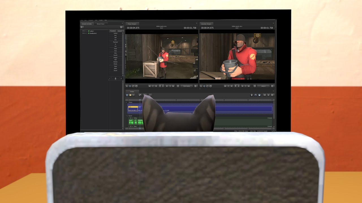Select the Primary Viewport tab

point(132,24)
